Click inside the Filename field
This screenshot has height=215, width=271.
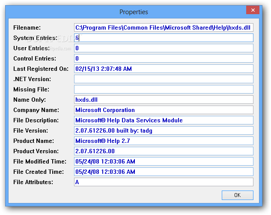click(x=164, y=27)
